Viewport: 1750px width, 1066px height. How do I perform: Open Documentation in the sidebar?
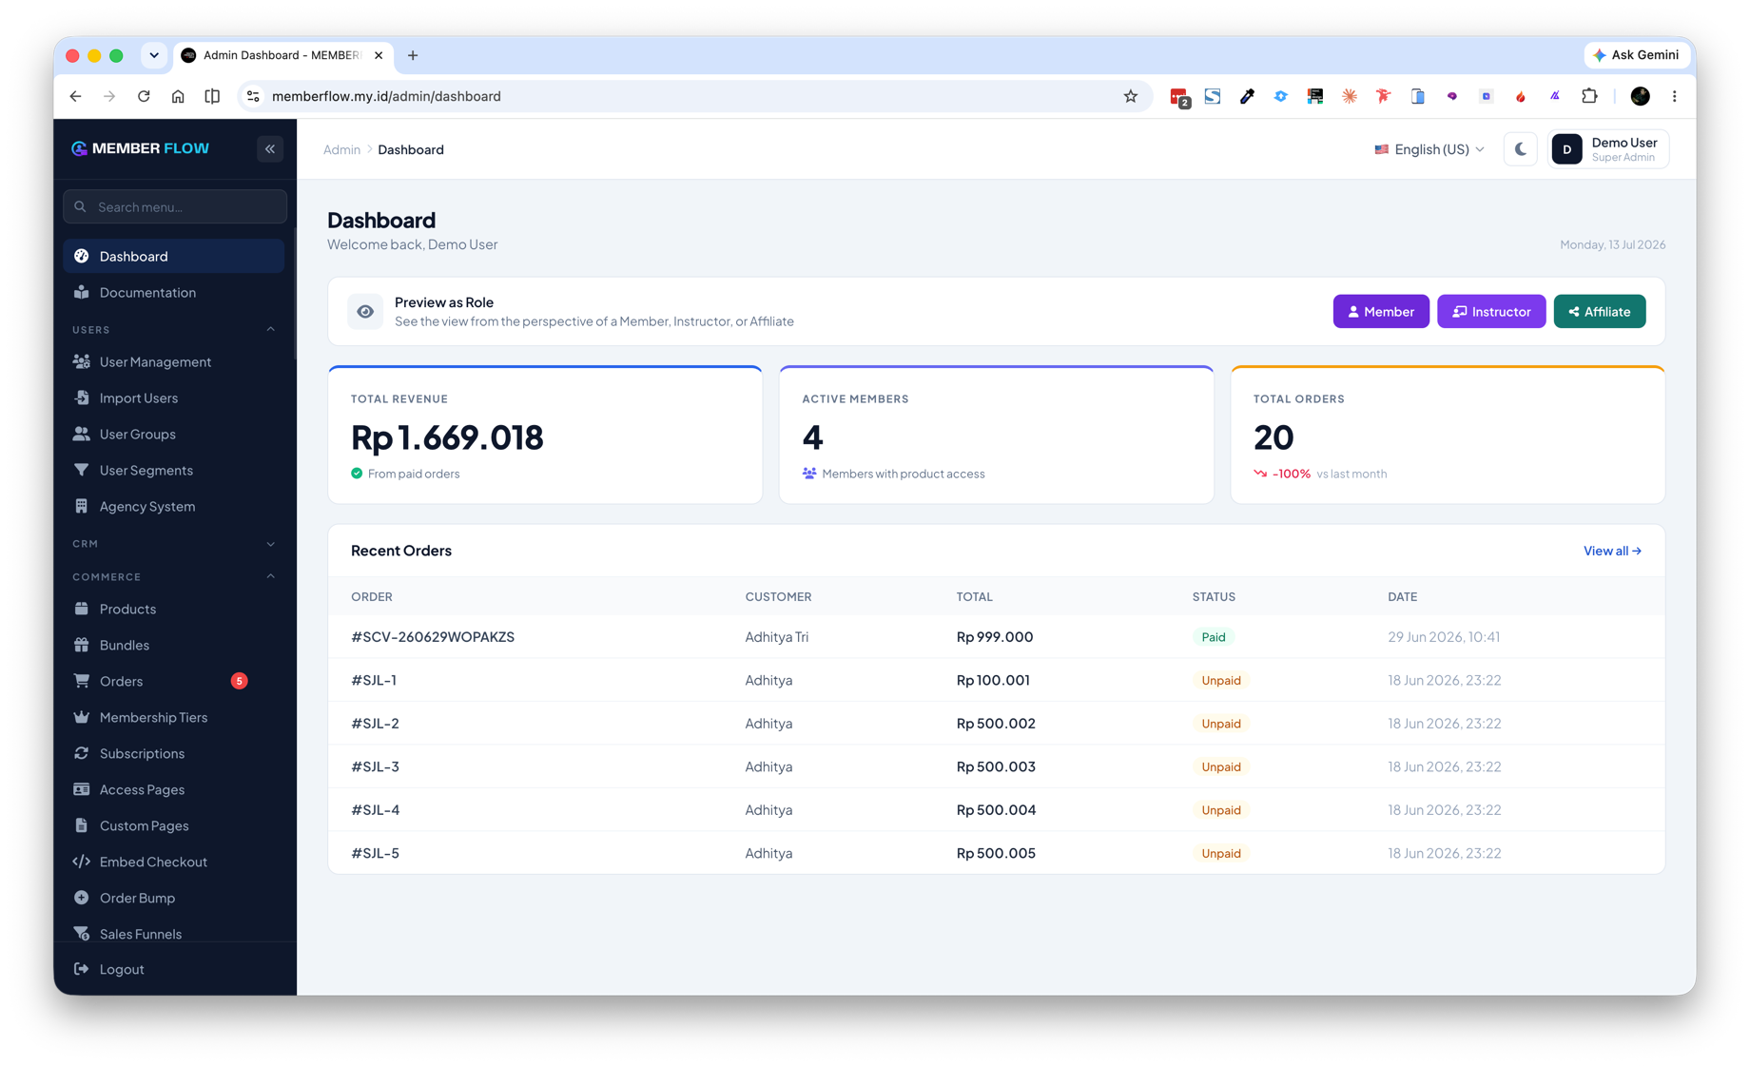(x=174, y=292)
